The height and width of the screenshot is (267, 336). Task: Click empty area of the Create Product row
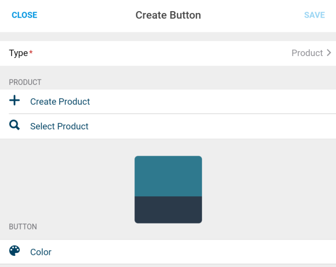point(212,102)
